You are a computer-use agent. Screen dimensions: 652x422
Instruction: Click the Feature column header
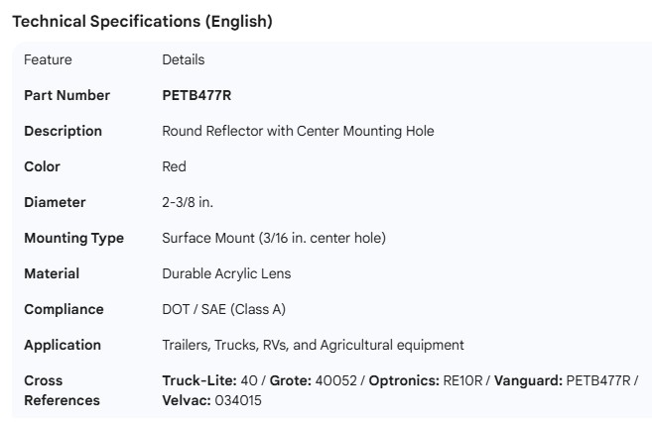point(48,59)
